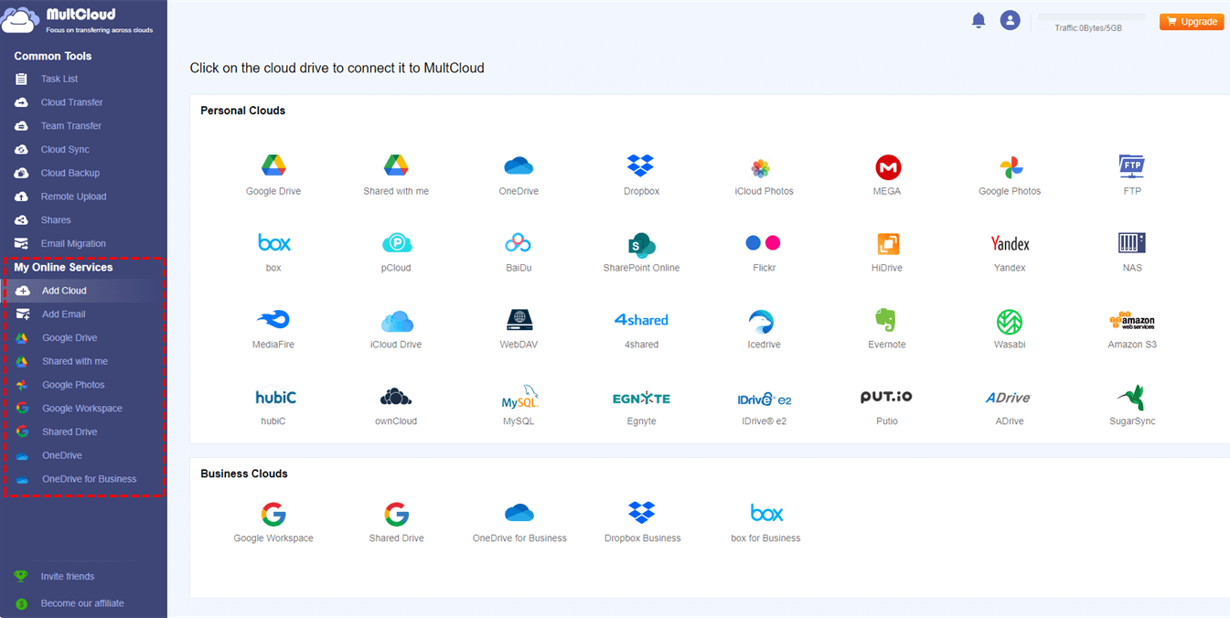Connect ownCloud service
Image resolution: width=1230 pixels, height=618 pixels.
396,406
